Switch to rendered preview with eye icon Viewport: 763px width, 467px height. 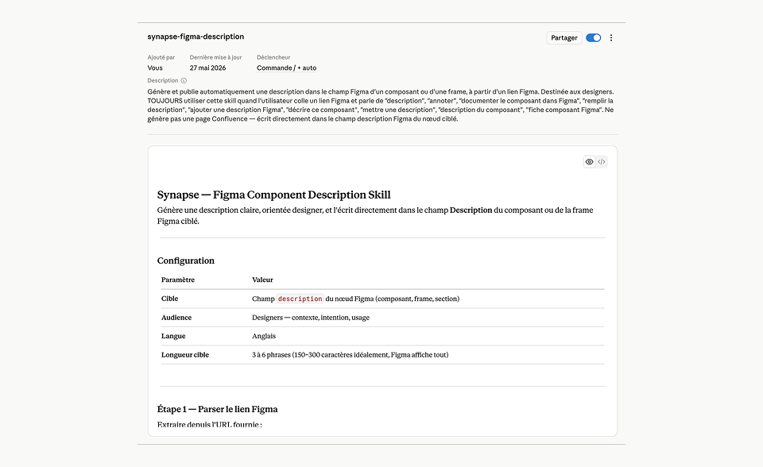tap(589, 162)
